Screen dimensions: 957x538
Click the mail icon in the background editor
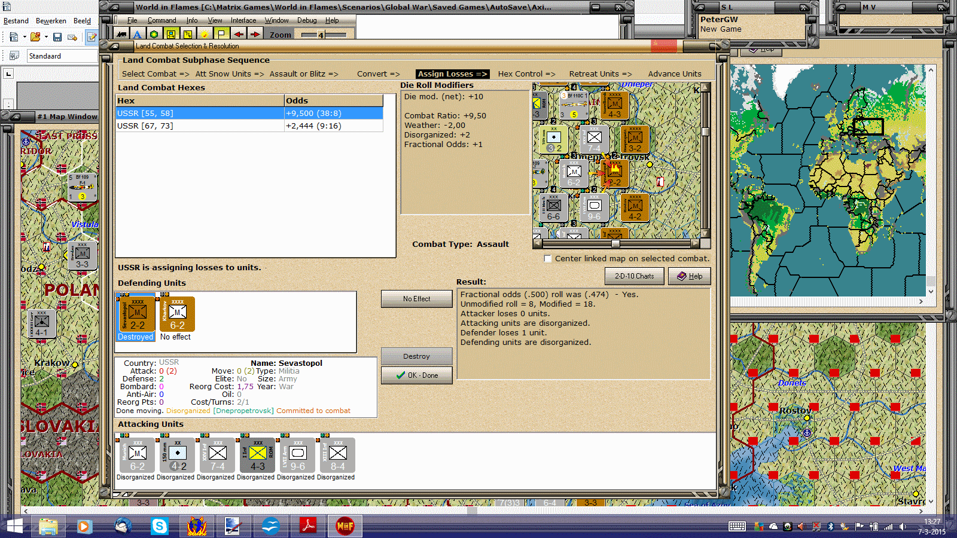[x=72, y=37]
